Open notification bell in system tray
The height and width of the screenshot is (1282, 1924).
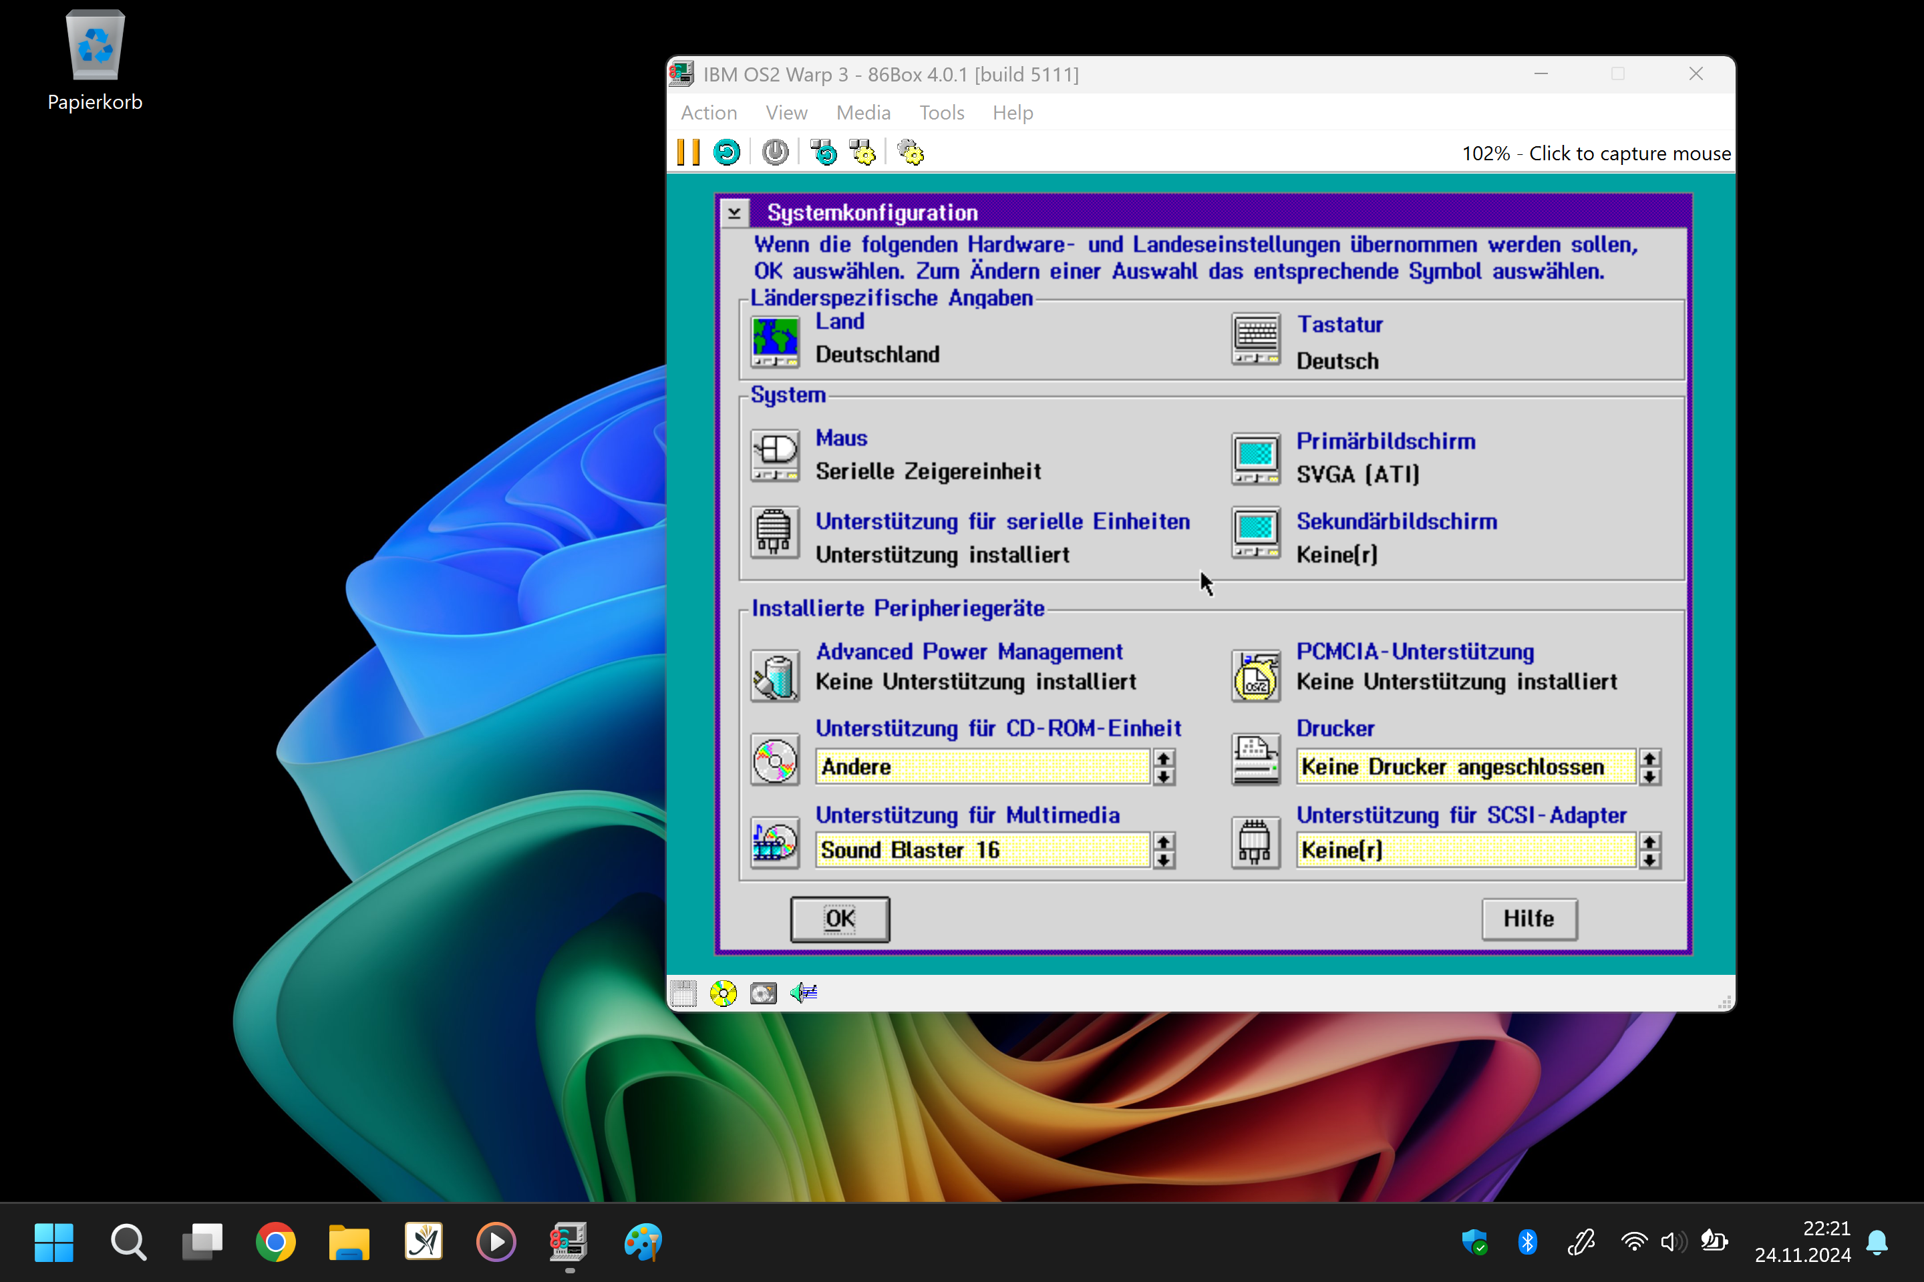[x=1878, y=1243]
